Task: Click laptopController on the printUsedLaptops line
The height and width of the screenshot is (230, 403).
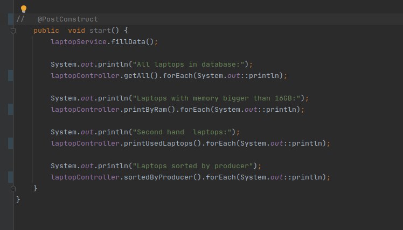Action: tap(85, 143)
